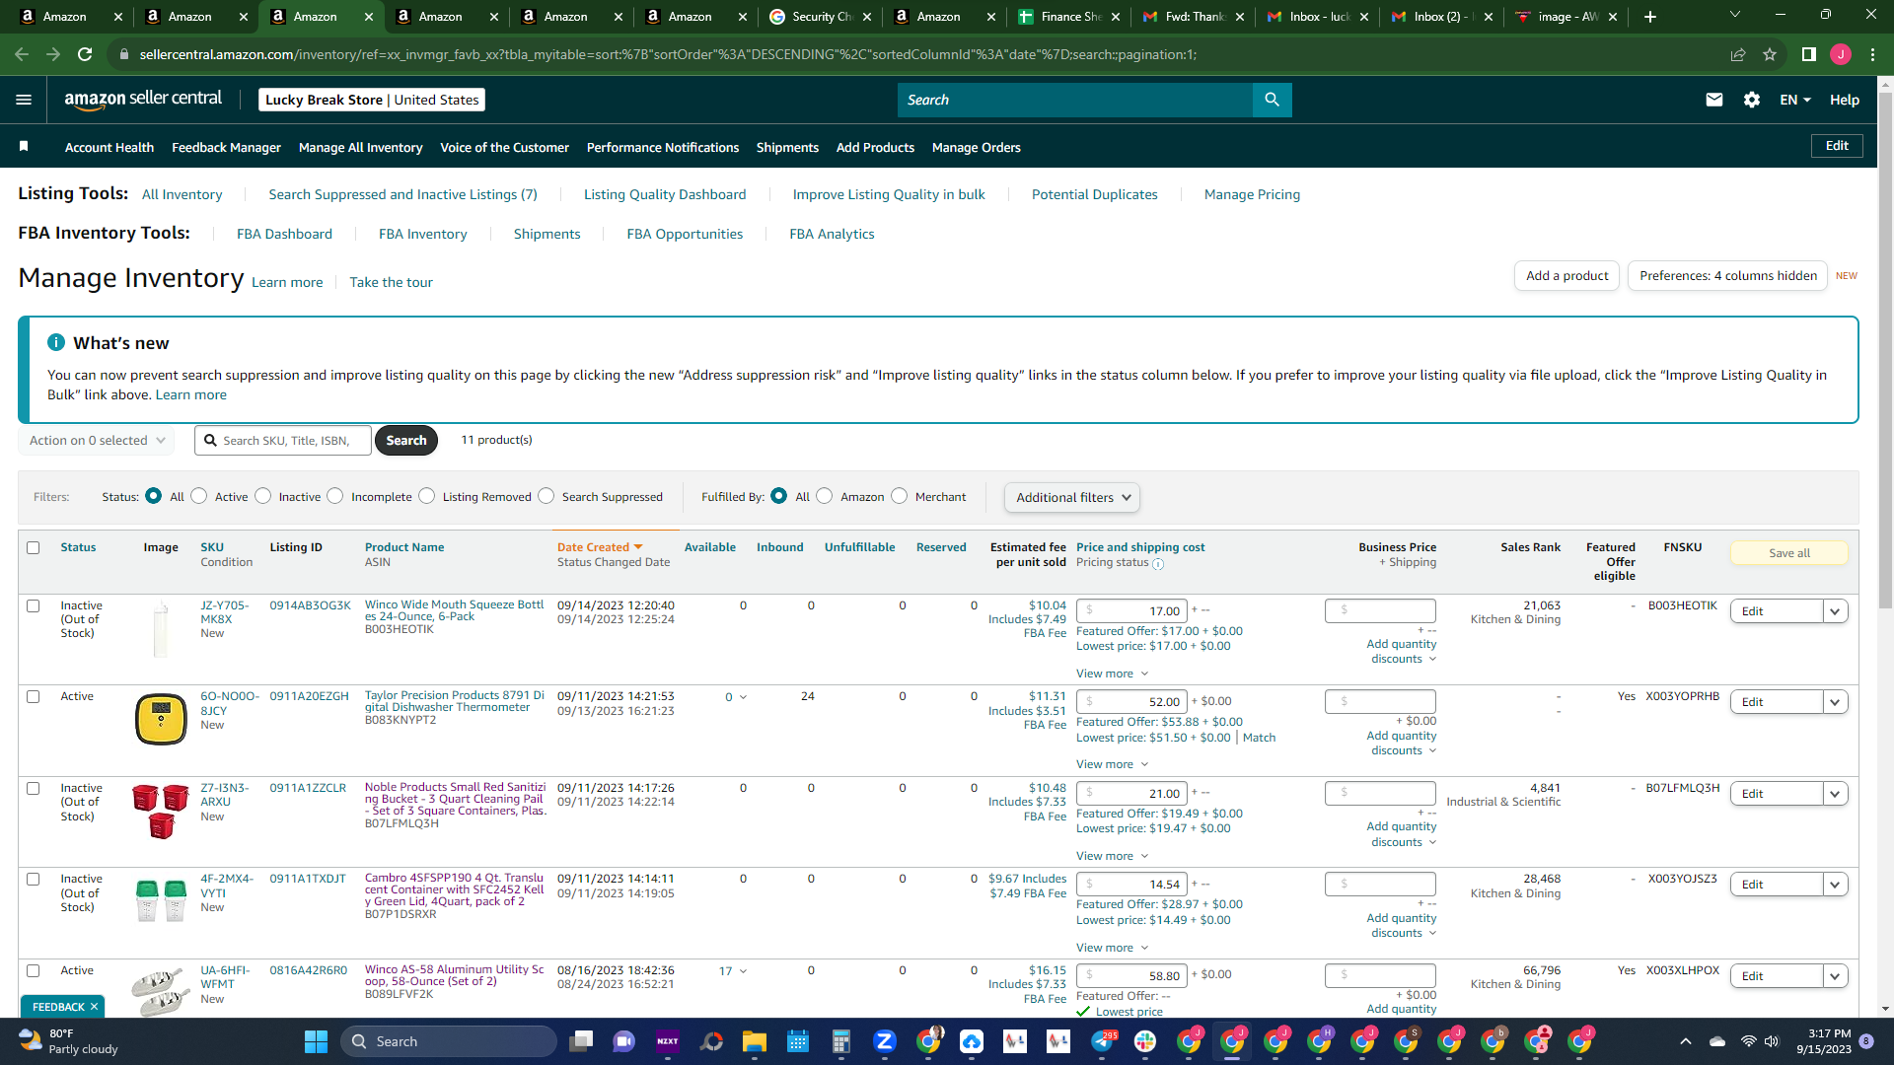Image resolution: width=1894 pixels, height=1065 pixels.
Task: Reload the page with browser refresh icon
Action: click(x=85, y=54)
